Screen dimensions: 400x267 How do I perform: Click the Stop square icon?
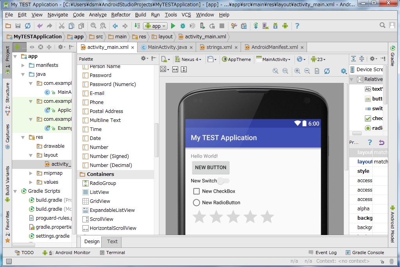222,26
